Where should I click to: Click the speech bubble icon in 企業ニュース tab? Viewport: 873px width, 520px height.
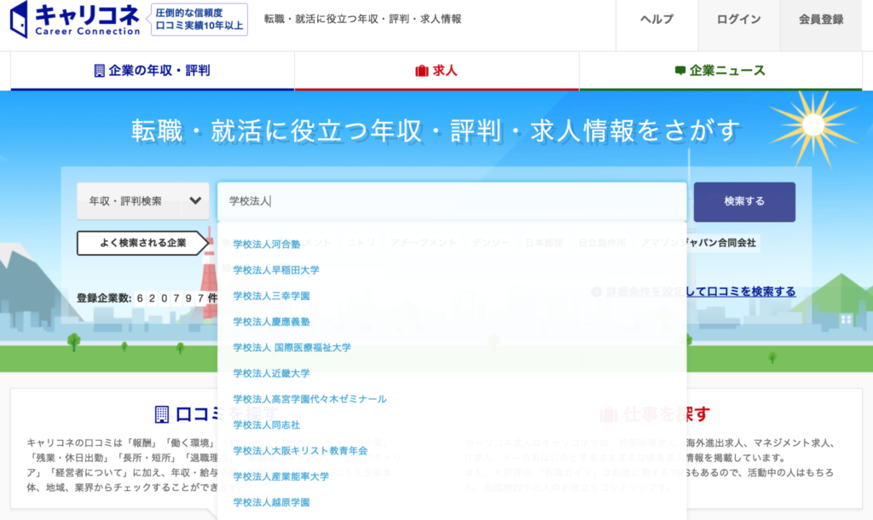[679, 70]
